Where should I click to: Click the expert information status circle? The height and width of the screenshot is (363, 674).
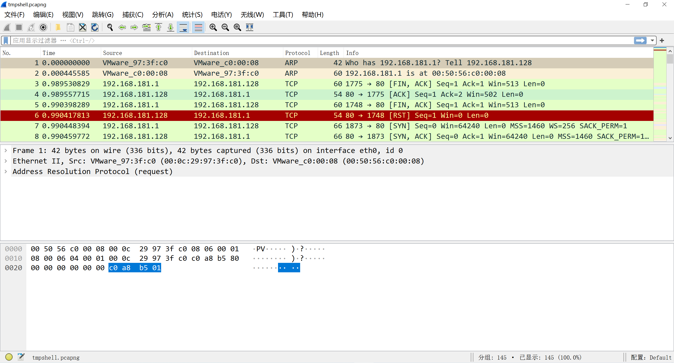tap(9, 357)
